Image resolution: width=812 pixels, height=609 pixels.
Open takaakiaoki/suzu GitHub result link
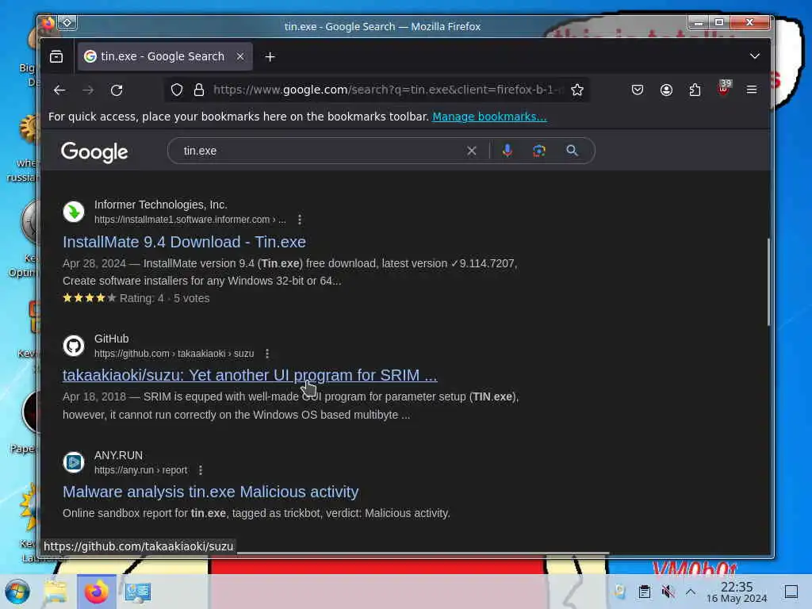click(x=250, y=375)
